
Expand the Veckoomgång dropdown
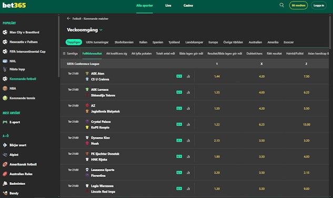[x=101, y=30]
